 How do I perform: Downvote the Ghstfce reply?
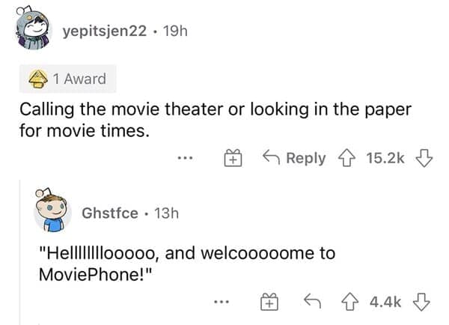[423, 301]
